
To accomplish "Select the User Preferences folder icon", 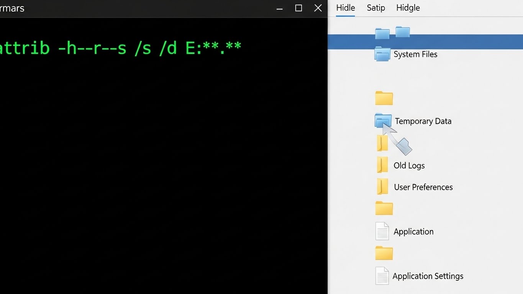I will tap(382, 187).
